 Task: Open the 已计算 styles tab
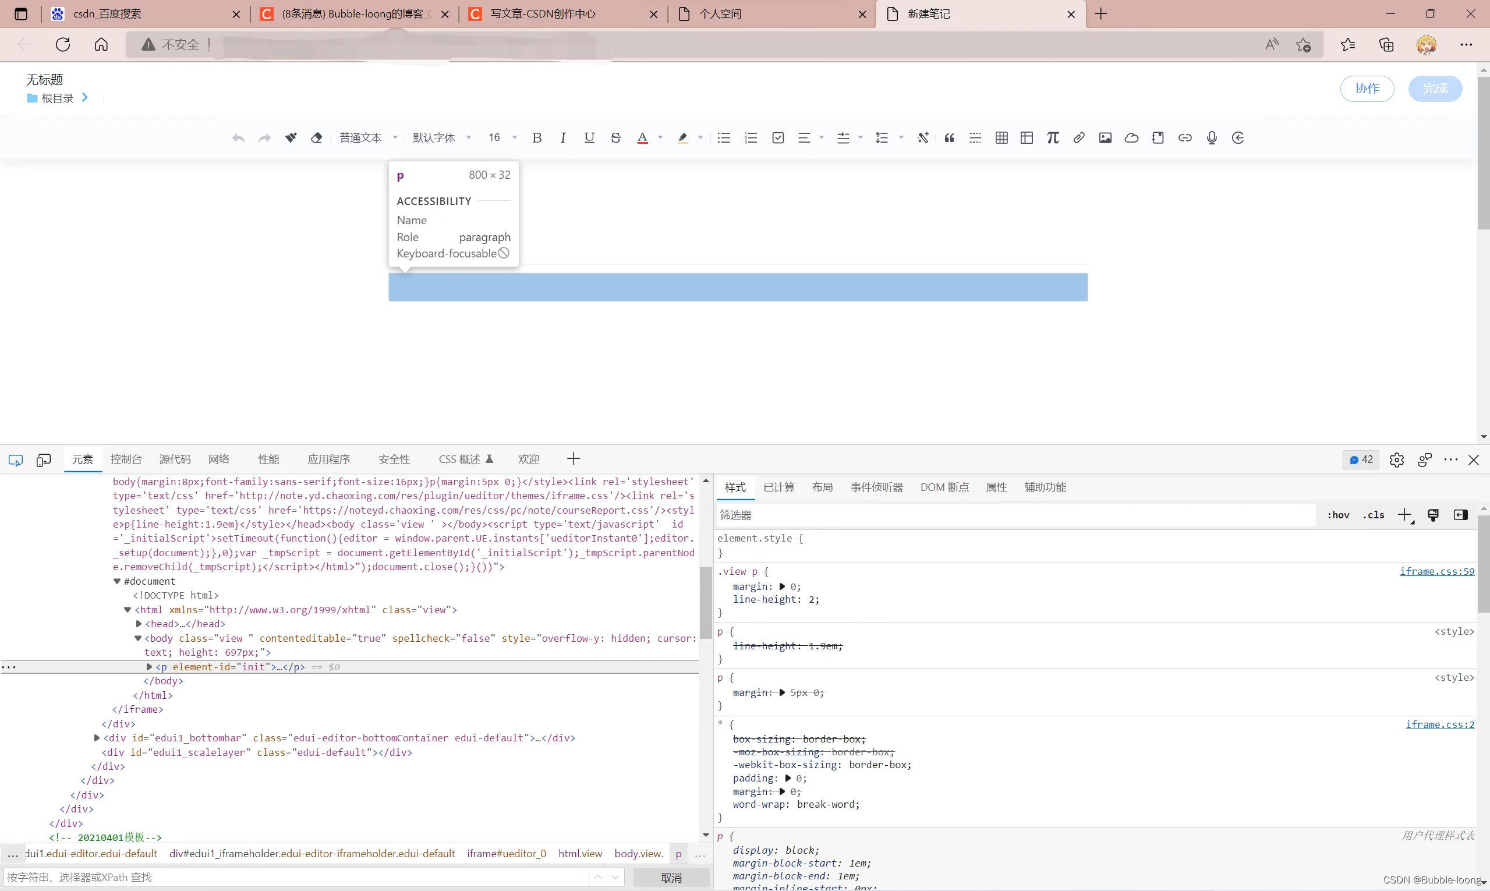[778, 487]
